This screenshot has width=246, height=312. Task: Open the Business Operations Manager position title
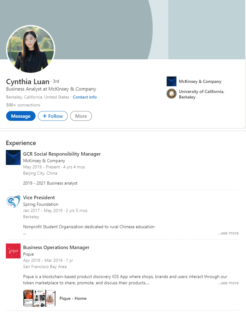click(x=56, y=247)
